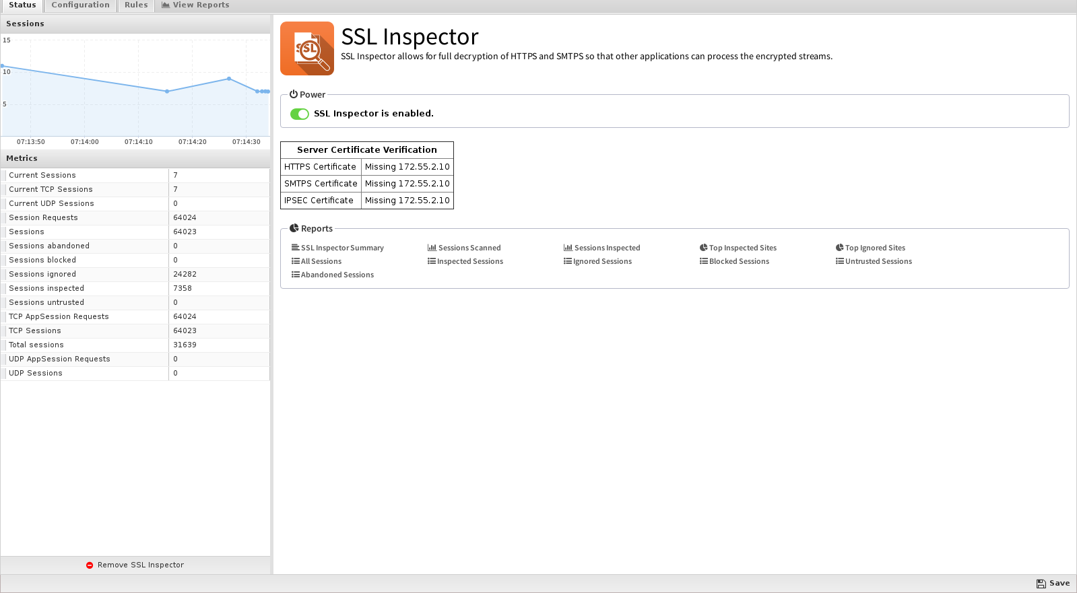Click the list icon for Blocked Sessions
The image size is (1077, 593).
point(703,261)
